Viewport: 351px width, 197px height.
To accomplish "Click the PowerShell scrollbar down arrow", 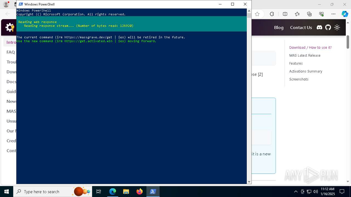I will (249, 181).
